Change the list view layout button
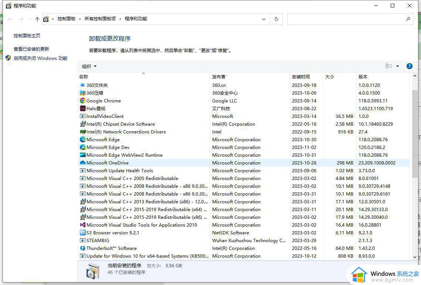This screenshot has width=421, height=285. click(x=389, y=66)
